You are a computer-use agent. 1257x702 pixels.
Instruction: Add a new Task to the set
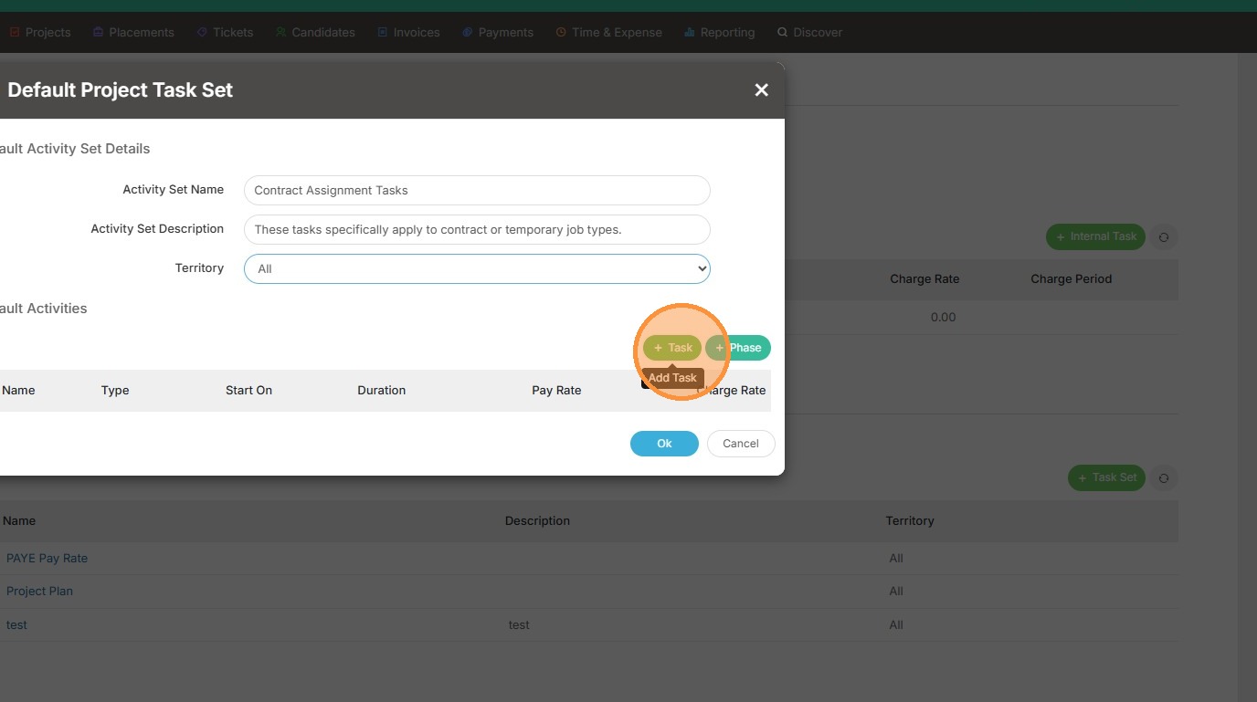(x=672, y=348)
